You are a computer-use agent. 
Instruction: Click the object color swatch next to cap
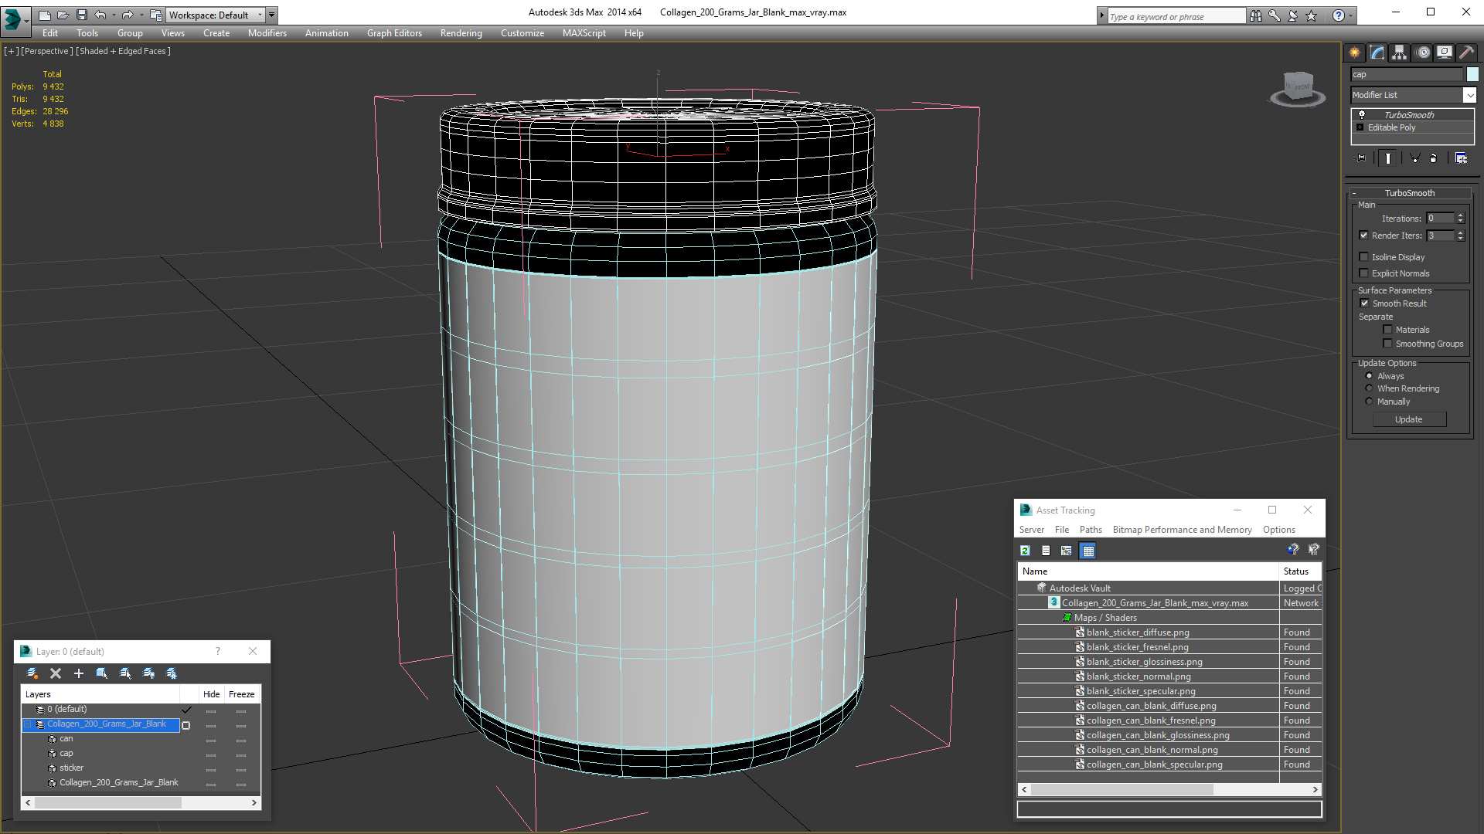coord(1472,74)
